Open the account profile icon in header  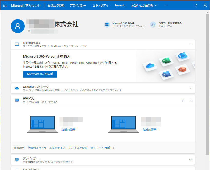[205, 5]
